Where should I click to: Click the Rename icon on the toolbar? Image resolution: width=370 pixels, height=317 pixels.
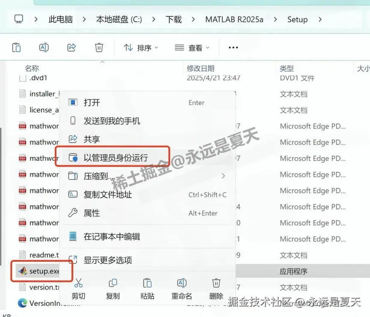click(44, 48)
